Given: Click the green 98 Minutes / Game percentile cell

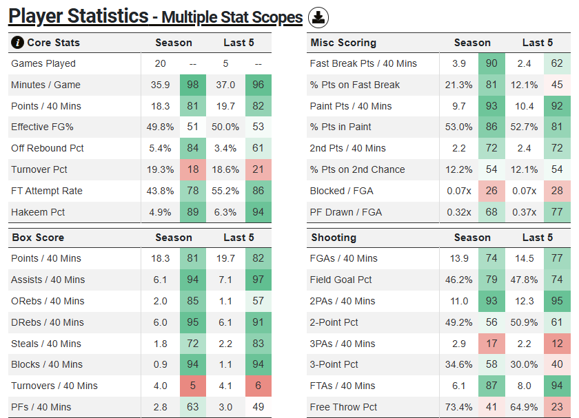Looking at the screenshot, I should coord(193,85).
